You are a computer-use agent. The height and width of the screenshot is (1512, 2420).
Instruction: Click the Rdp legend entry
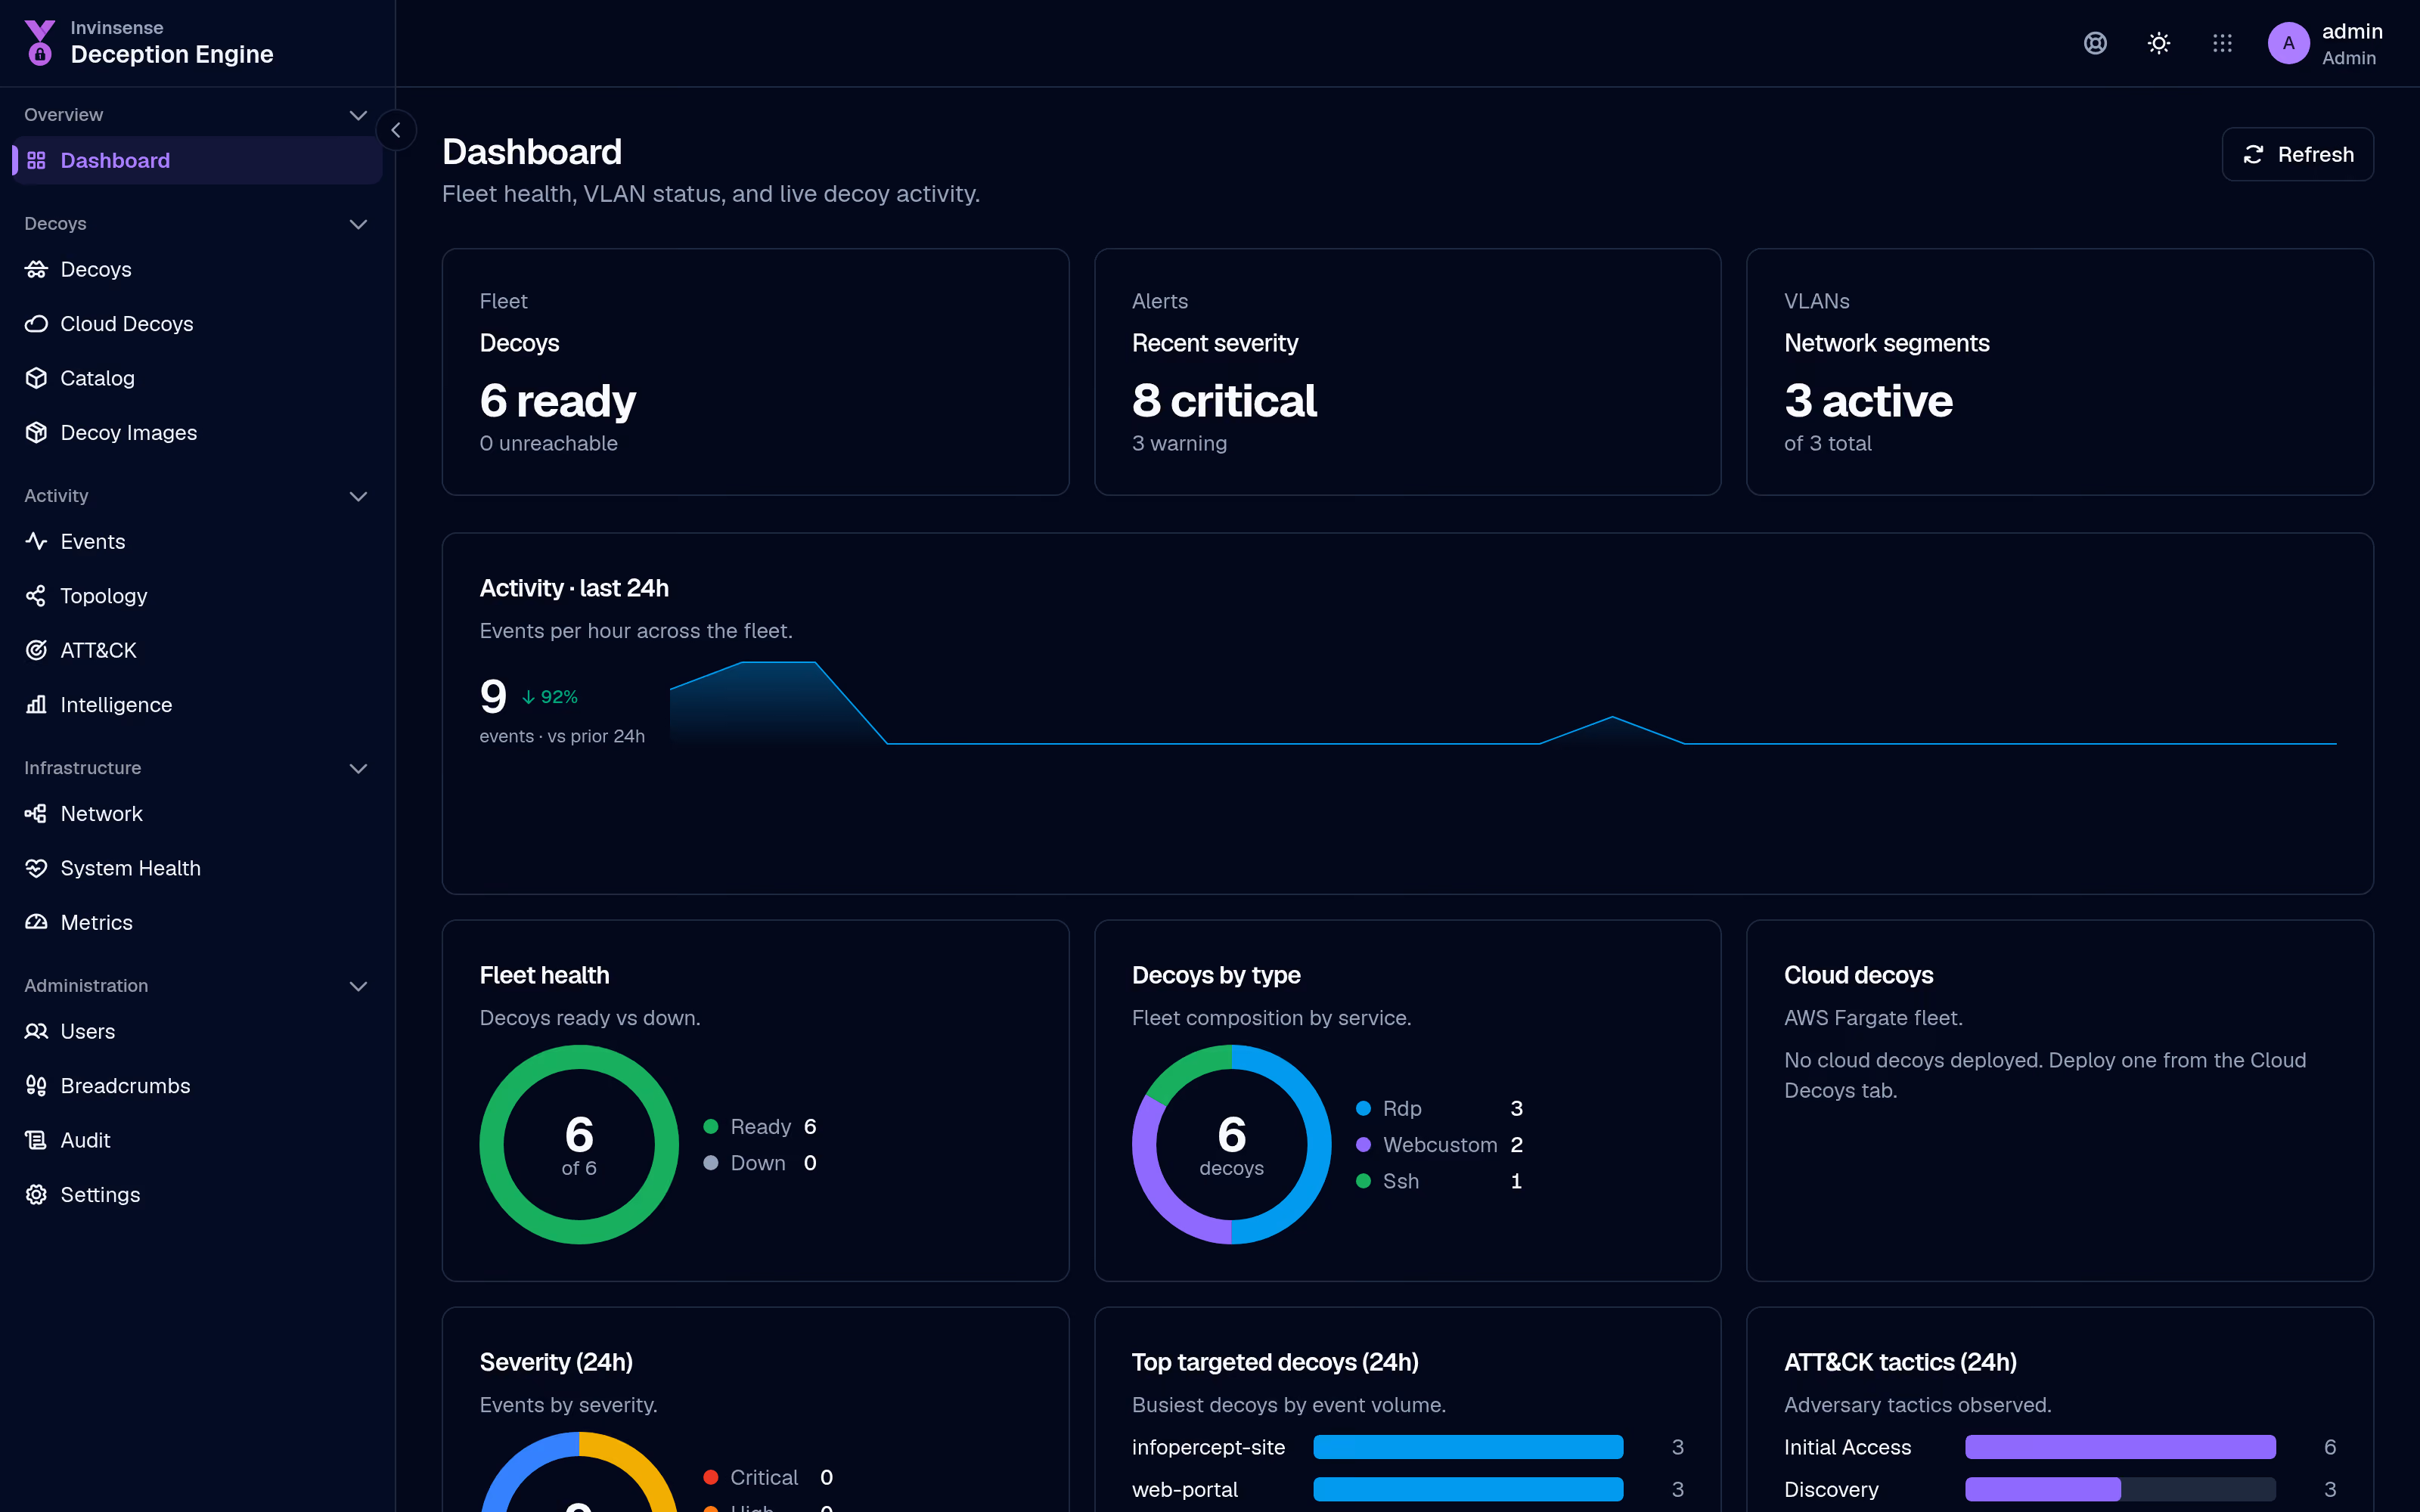tap(1439, 1108)
